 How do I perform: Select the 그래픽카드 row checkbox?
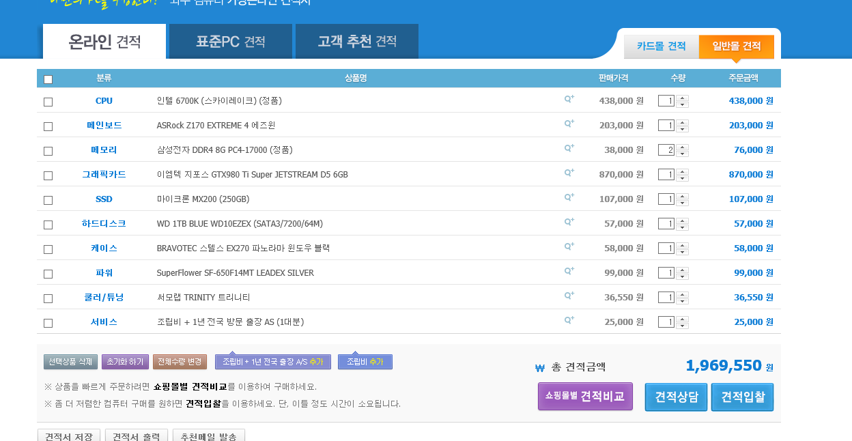point(48,175)
